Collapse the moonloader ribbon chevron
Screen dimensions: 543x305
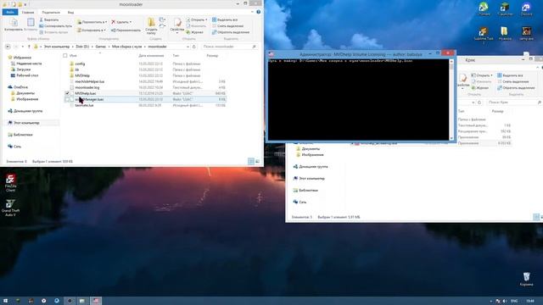pyautogui.click(x=253, y=12)
